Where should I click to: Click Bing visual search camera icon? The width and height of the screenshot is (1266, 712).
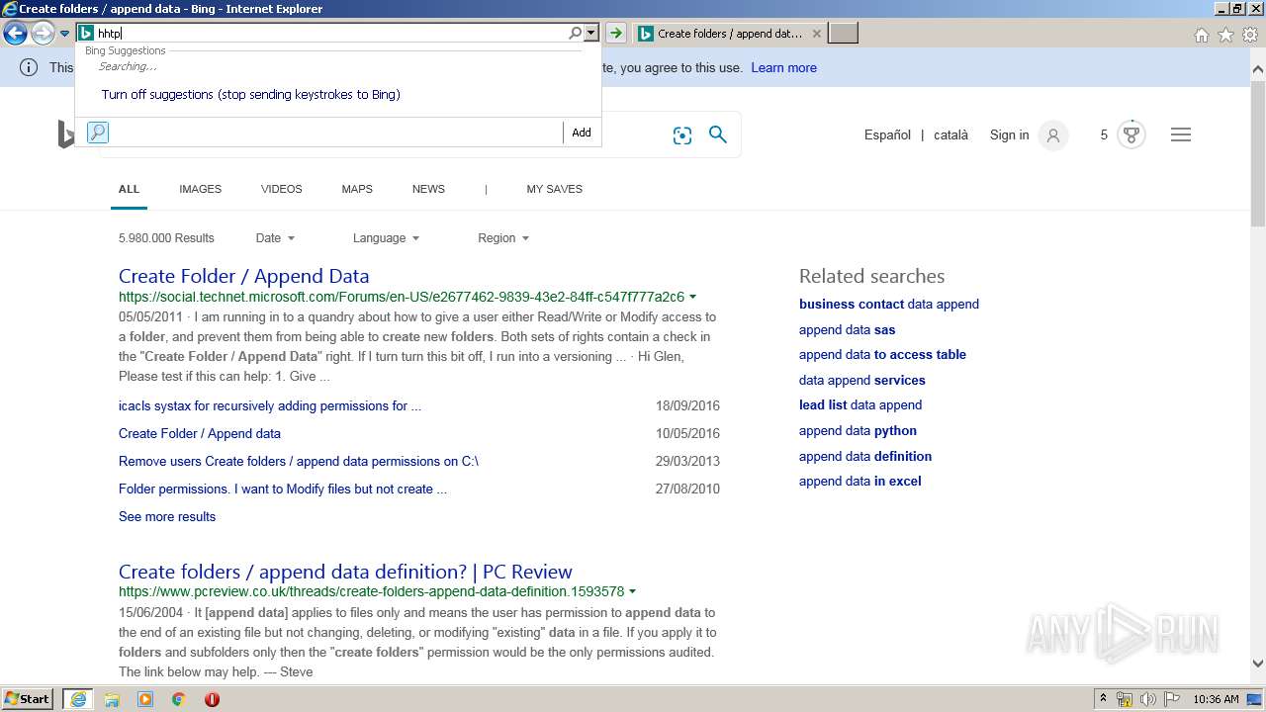tap(682, 135)
